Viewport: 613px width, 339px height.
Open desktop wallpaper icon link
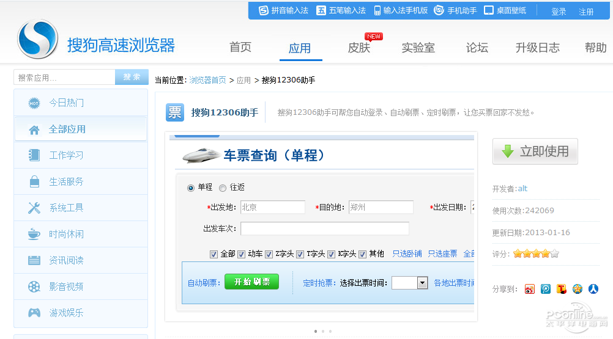489,10
